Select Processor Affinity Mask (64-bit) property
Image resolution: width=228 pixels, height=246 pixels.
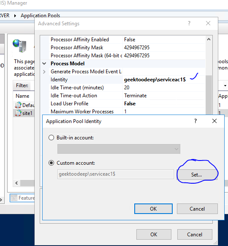(x=86, y=56)
